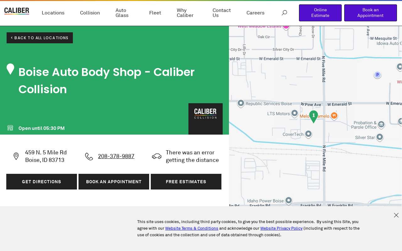Click the black Book an Appointment button
Screen dimensions: 402x251
tap(114, 182)
